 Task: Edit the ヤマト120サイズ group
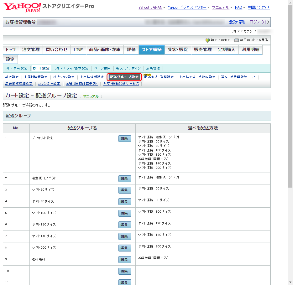(125, 225)
